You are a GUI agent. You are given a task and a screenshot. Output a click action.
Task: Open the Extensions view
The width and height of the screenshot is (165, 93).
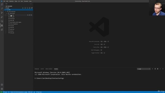click(2, 30)
